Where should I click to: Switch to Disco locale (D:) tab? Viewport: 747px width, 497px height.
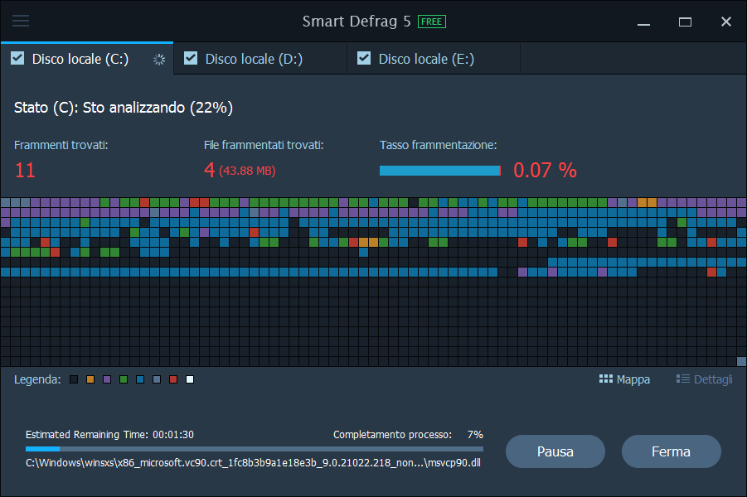[x=254, y=59]
